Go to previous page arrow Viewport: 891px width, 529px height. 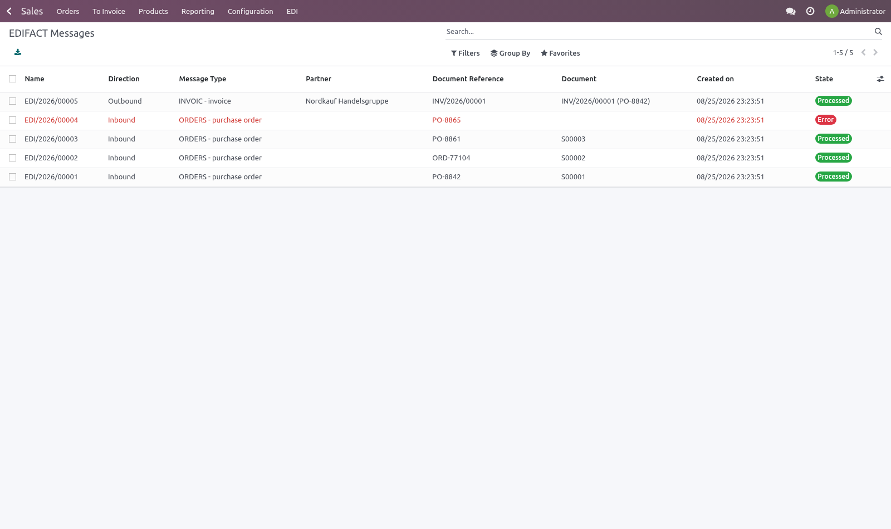point(863,52)
